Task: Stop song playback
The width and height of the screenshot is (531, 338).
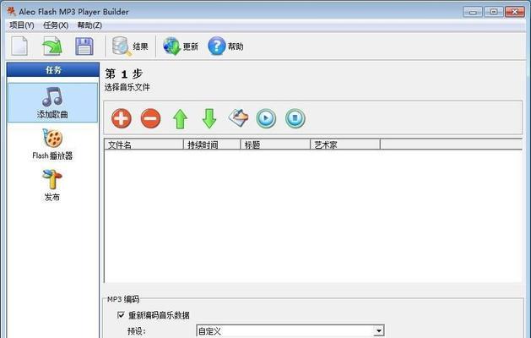Action: tap(295, 118)
